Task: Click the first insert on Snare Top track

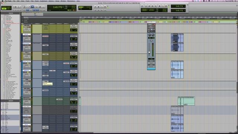Action: pos(45,62)
